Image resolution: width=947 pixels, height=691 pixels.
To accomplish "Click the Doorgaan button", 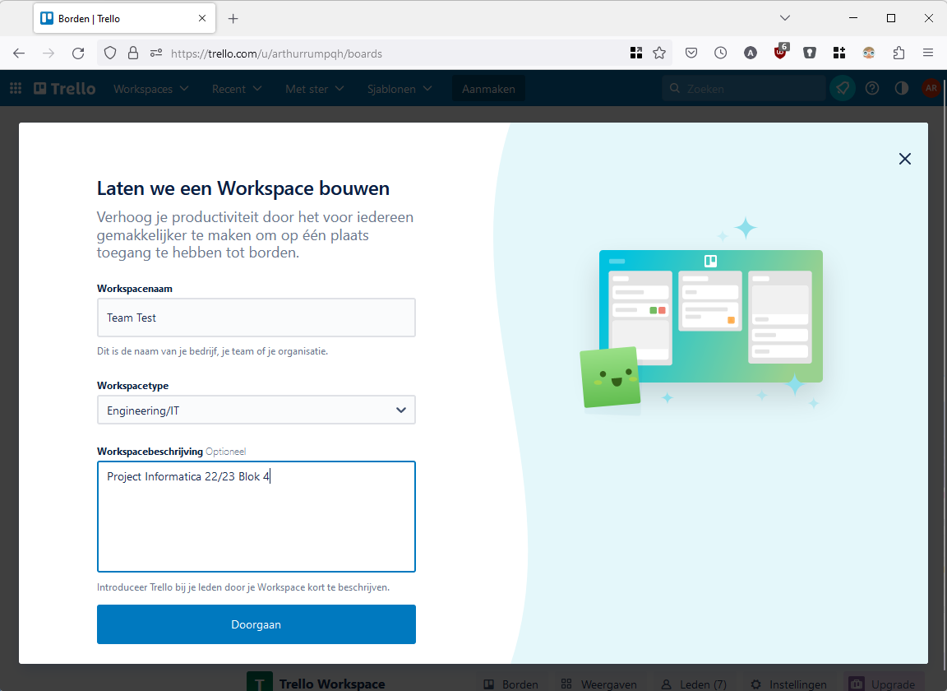I will [x=256, y=624].
